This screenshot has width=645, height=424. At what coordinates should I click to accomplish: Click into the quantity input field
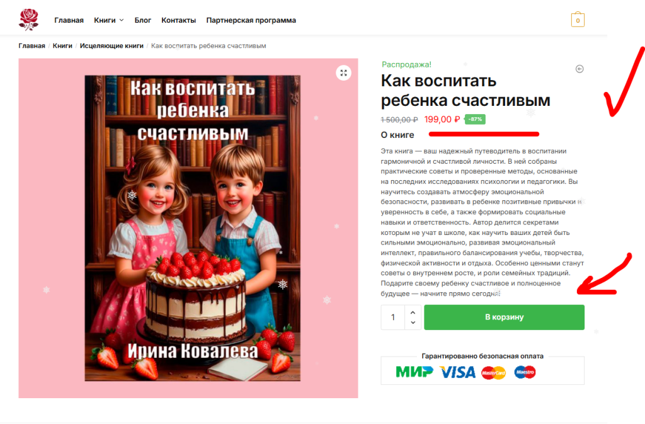pyautogui.click(x=393, y=317)
